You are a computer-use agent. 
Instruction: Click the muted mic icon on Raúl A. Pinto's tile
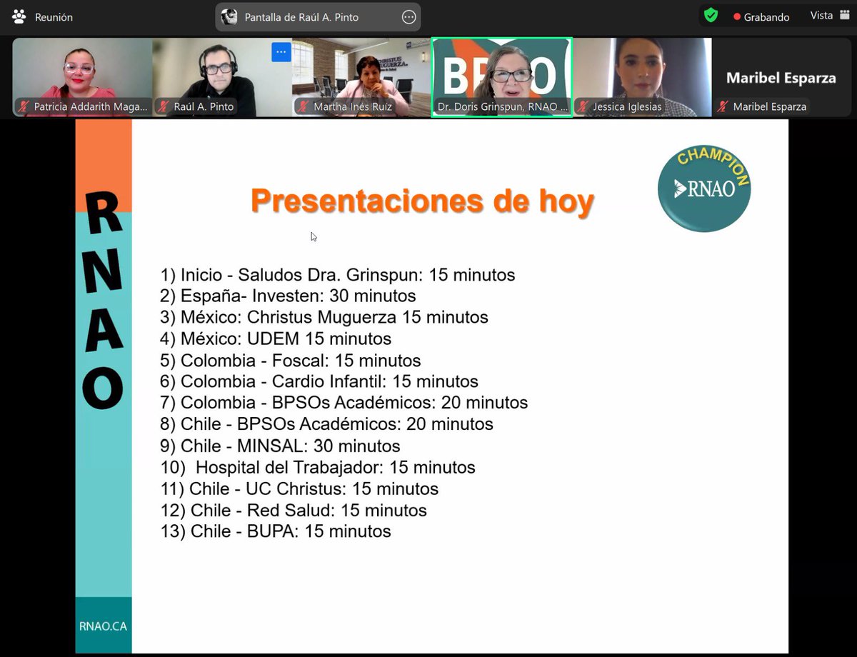point(165,107)
